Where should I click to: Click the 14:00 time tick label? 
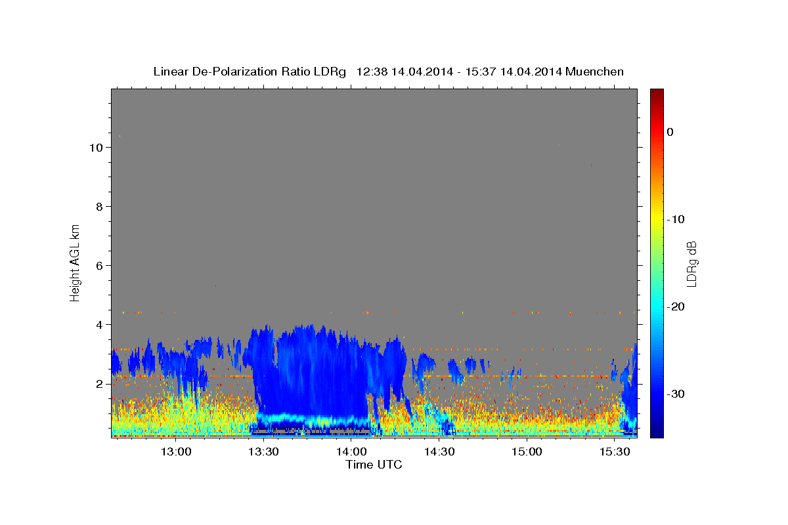[x=351, y=452]
